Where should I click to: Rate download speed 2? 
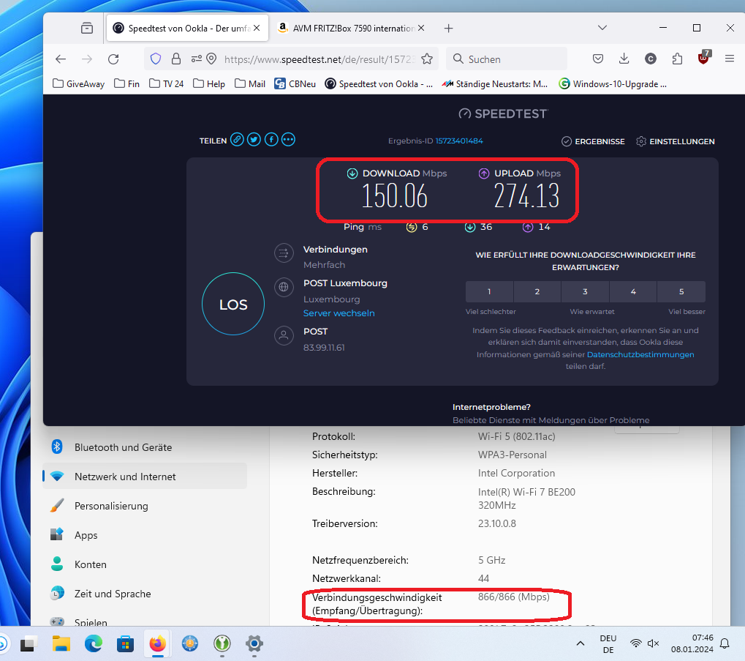coord(537,291)
